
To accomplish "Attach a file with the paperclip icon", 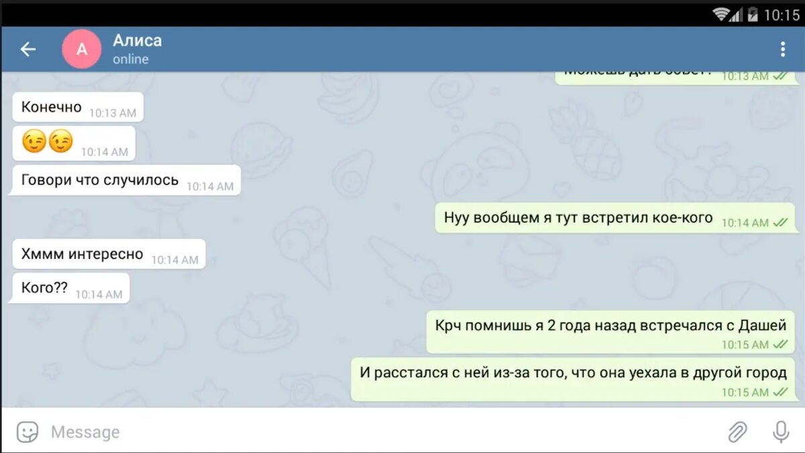I will [738, 432].
